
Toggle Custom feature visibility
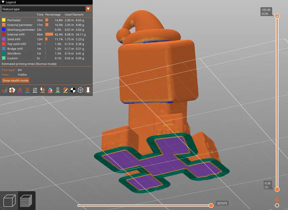(x=46, y=58)
